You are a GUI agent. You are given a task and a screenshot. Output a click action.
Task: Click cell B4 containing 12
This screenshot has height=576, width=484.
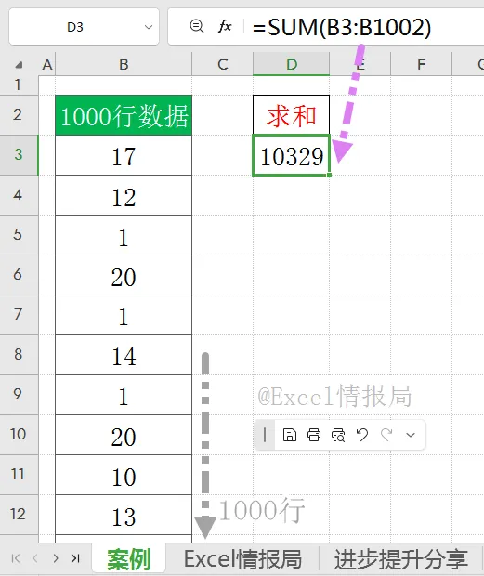point(124,195)
